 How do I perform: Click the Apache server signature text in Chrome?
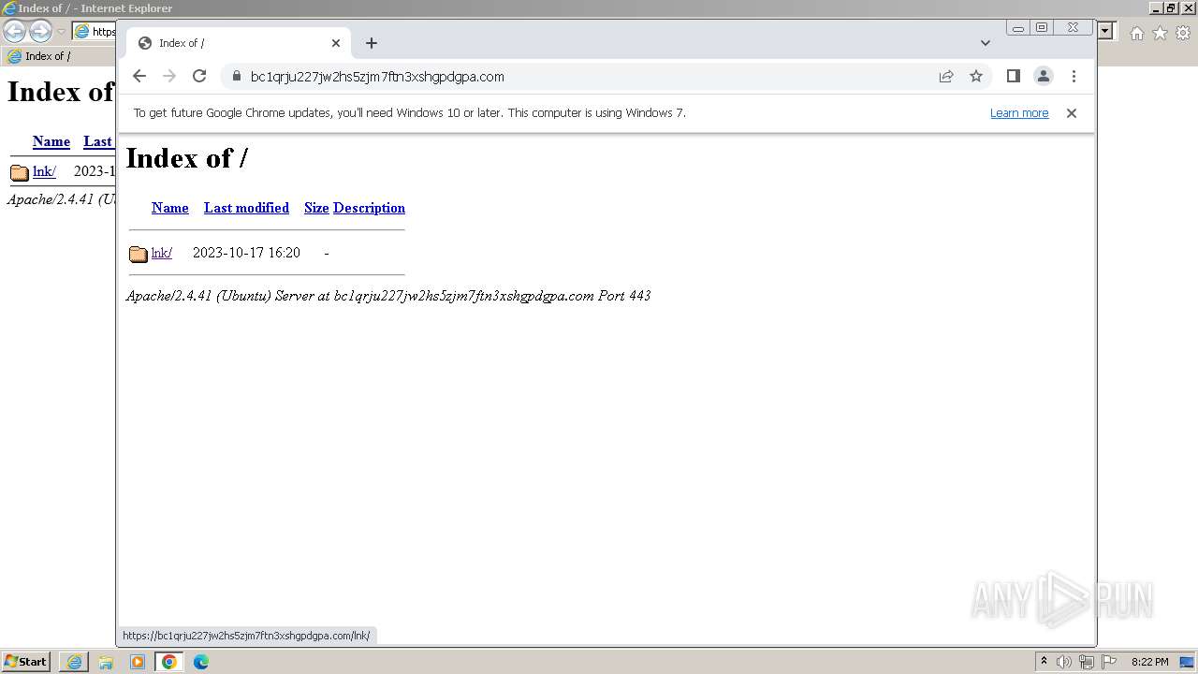388,296
